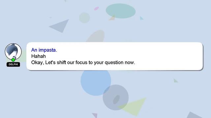Click the gray-blue triangle in upper left
211x118 pixels.
60,26
